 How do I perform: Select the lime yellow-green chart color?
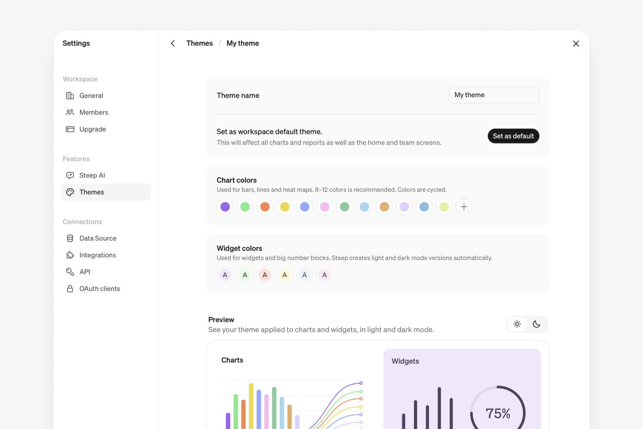(x=444, y=207)
